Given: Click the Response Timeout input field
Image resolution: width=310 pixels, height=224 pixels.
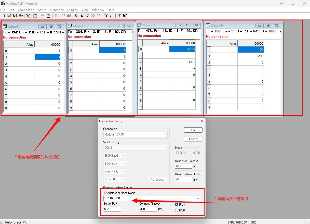Looking at the screenshot, I should (183, 166).
